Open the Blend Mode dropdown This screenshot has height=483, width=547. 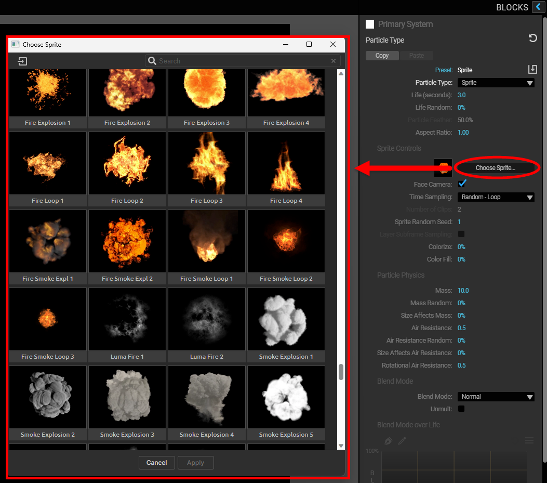click(x=496, y=397)
